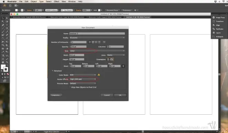Select the Type tool in toolbar
The image size is (228, 133).
coord(7,25)
